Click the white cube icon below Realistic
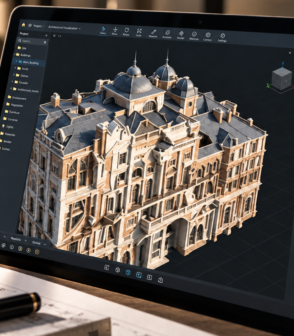The width and height of the screenshot is (294, 336). tap(3, 245)
